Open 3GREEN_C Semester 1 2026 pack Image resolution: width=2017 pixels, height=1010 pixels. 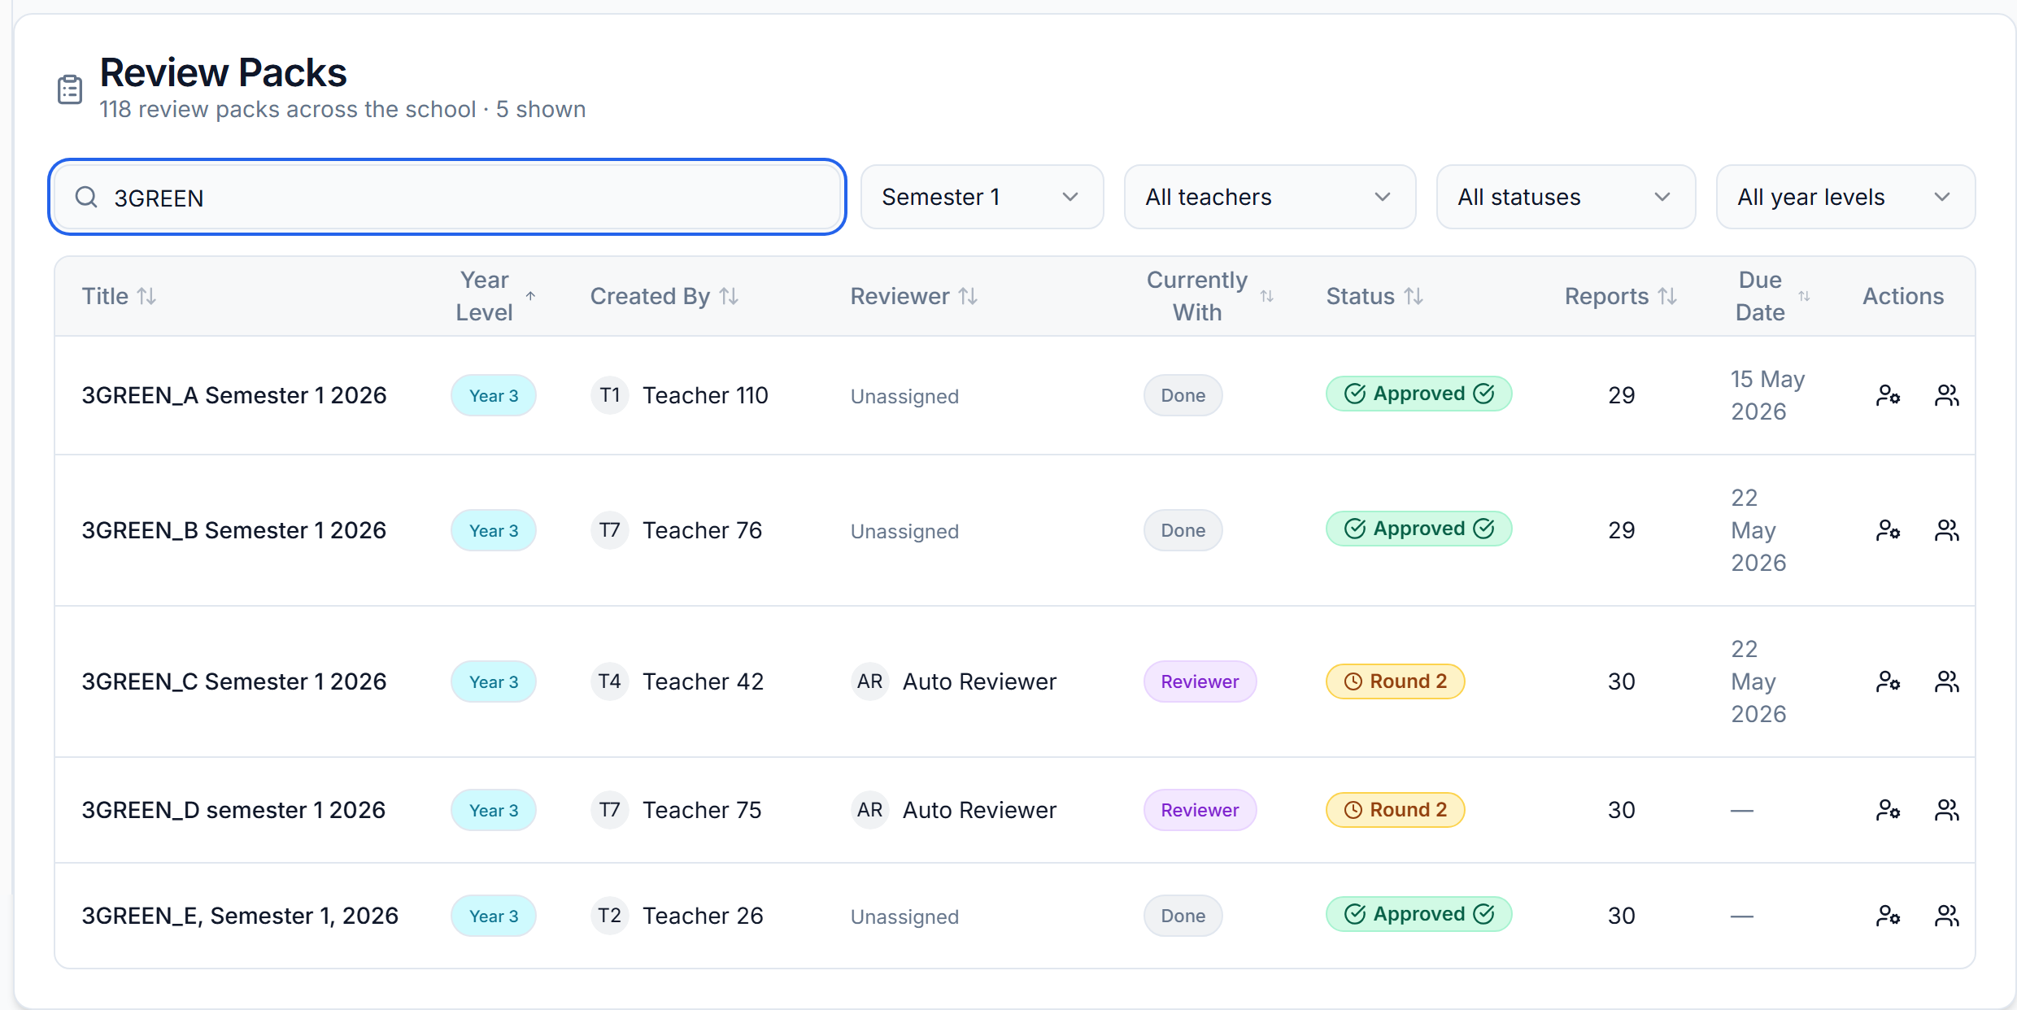coord(234,681)
